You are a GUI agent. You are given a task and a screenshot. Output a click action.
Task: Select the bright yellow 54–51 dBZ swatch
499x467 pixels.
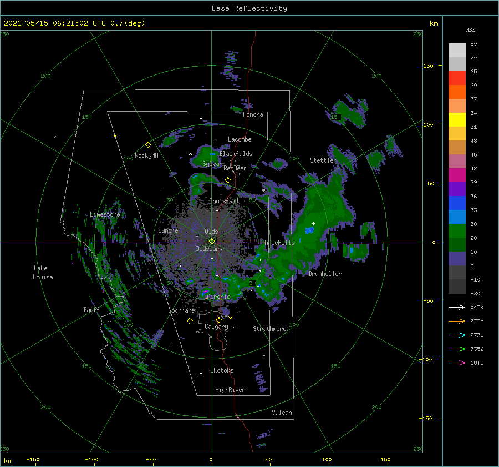coord(457,120)
